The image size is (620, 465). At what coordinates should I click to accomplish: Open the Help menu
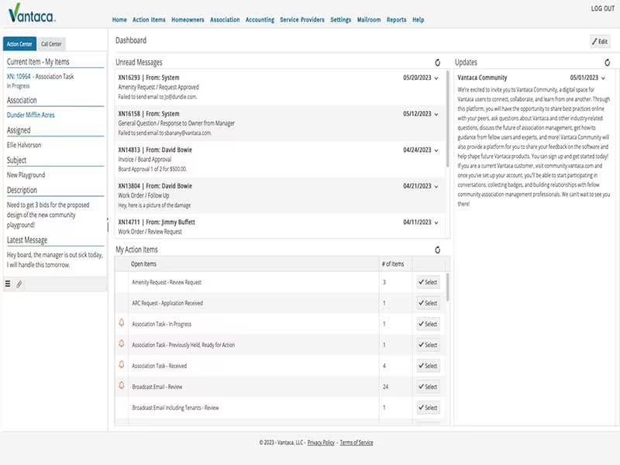point(418,20)
